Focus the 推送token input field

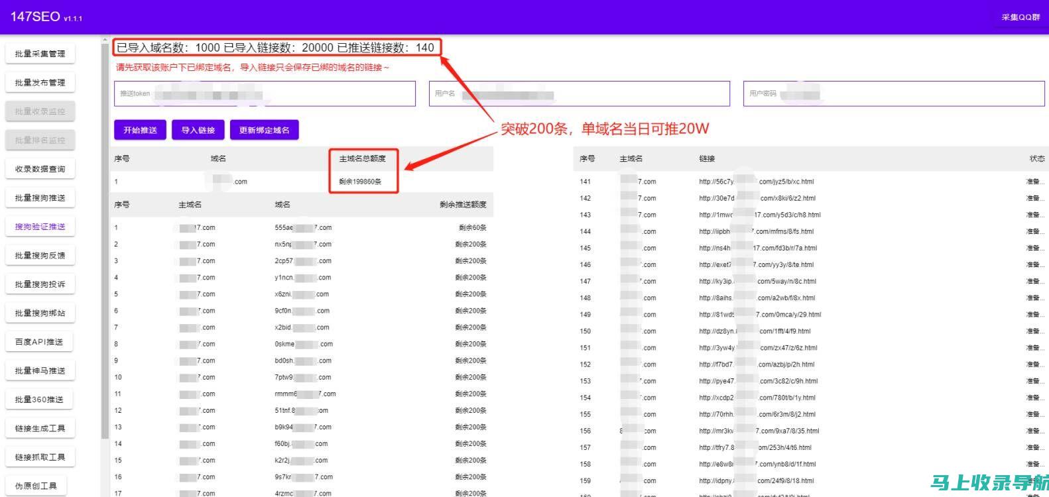point(265,93)
